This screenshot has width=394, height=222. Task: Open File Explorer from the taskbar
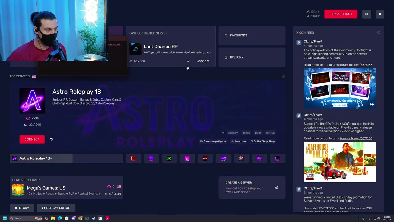(x=53, y=218)
